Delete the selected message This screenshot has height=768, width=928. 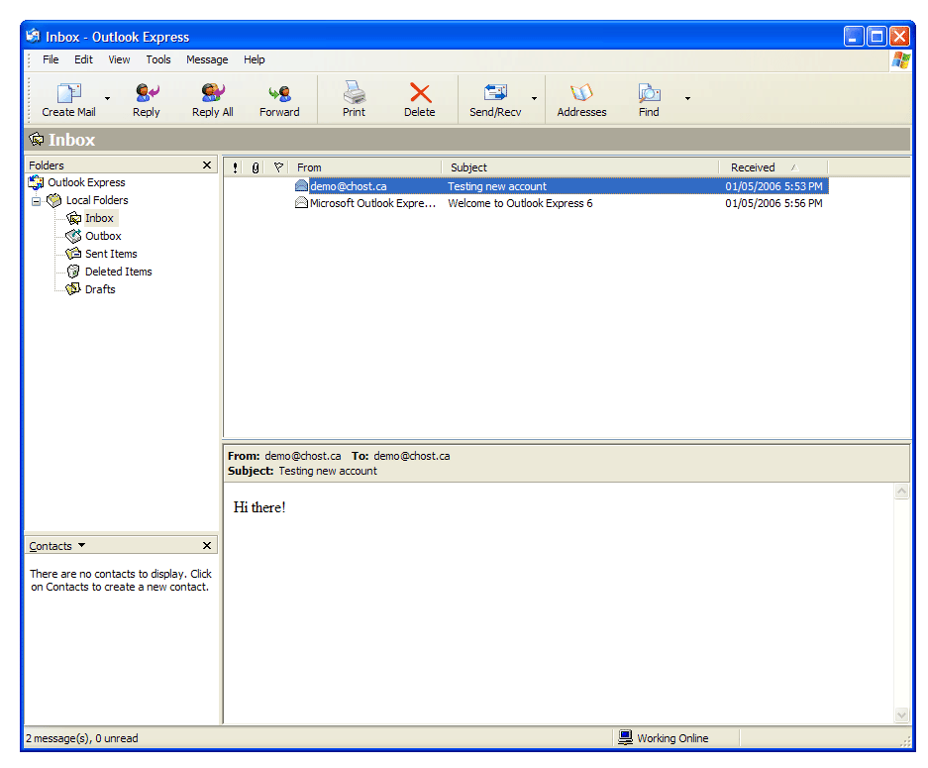[x=420, y=99]
